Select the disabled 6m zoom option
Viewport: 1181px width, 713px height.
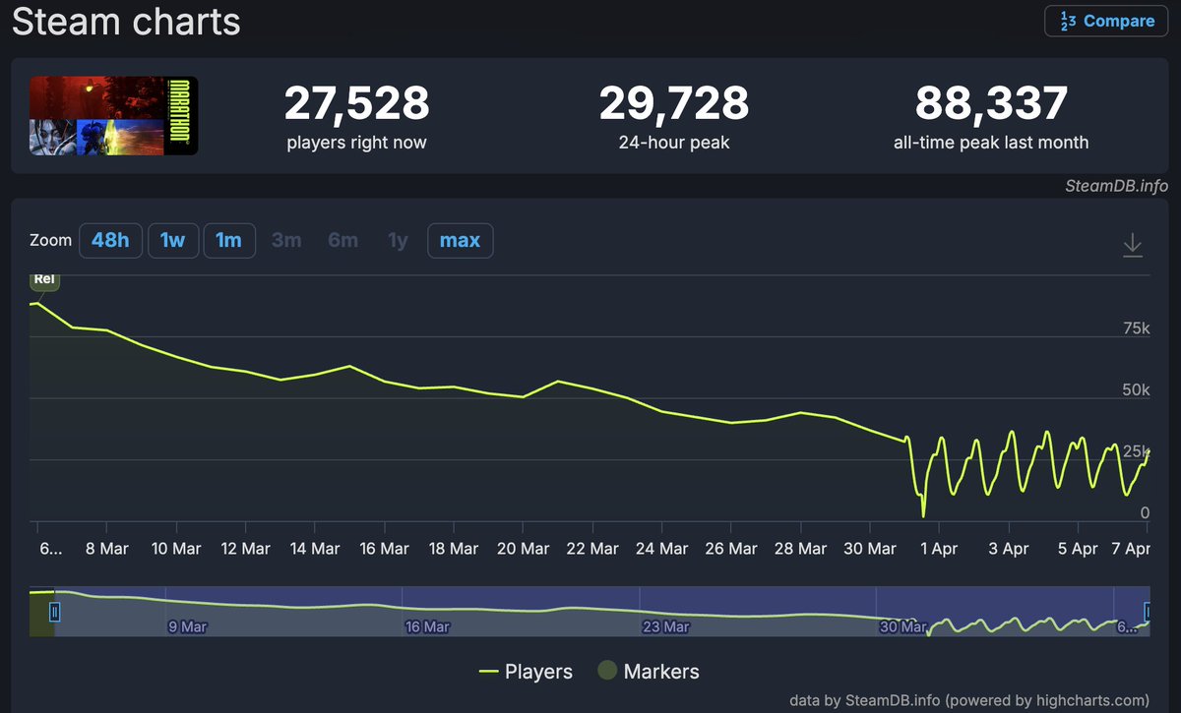click(342, 240)
